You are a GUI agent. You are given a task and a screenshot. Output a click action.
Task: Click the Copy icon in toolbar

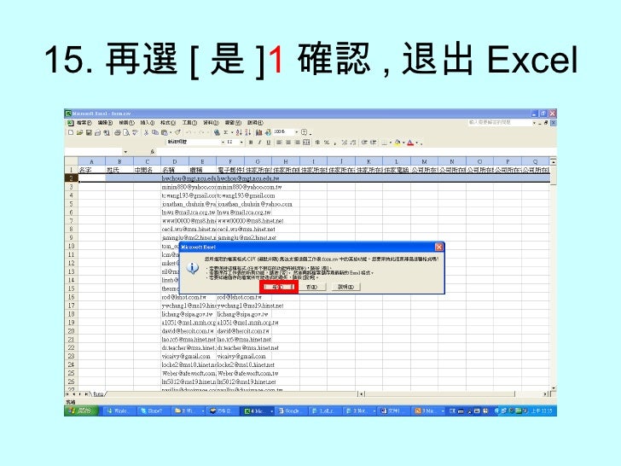155,132
